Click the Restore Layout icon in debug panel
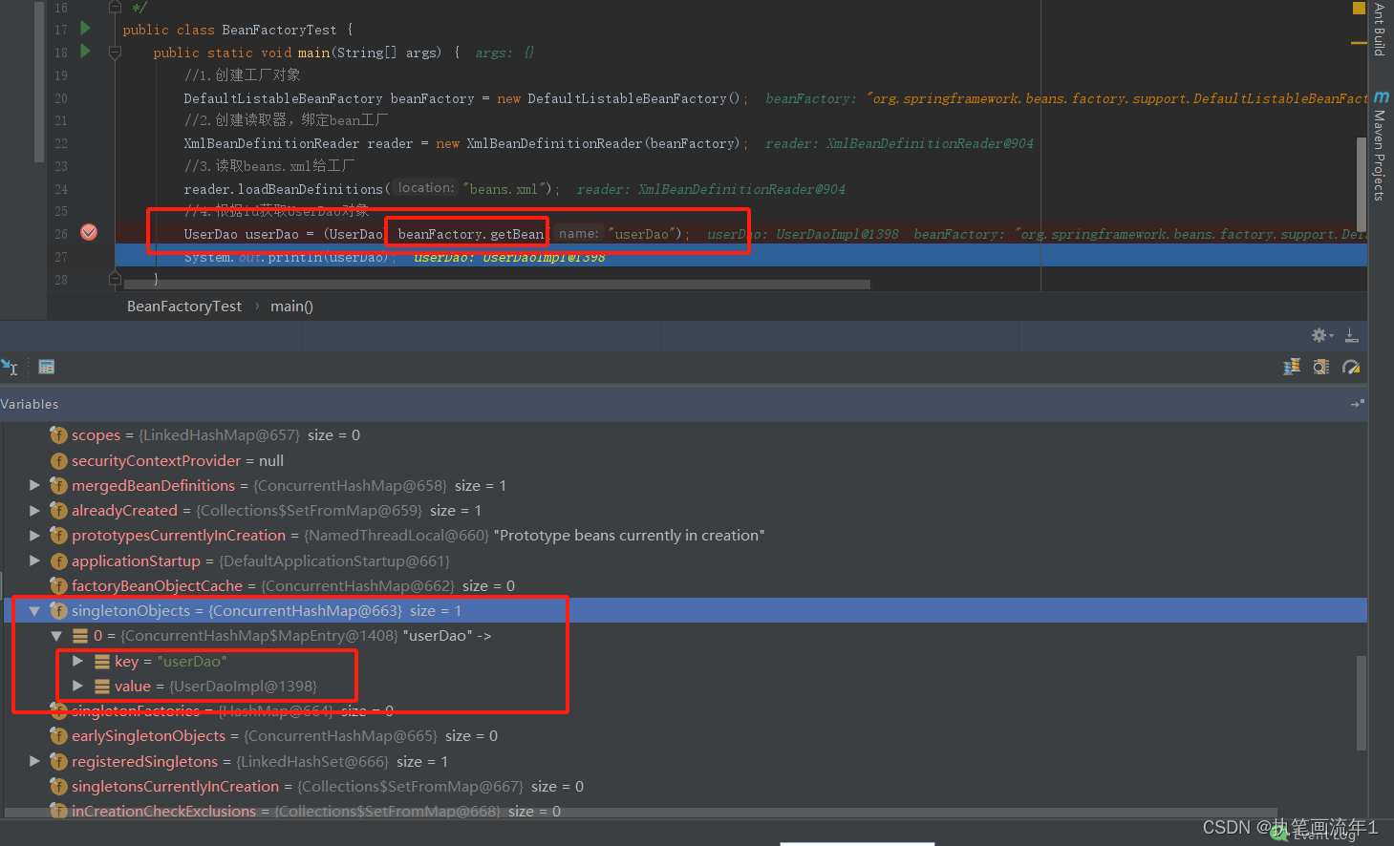Screen dimensions: 1394x846 coord(1351,335)
